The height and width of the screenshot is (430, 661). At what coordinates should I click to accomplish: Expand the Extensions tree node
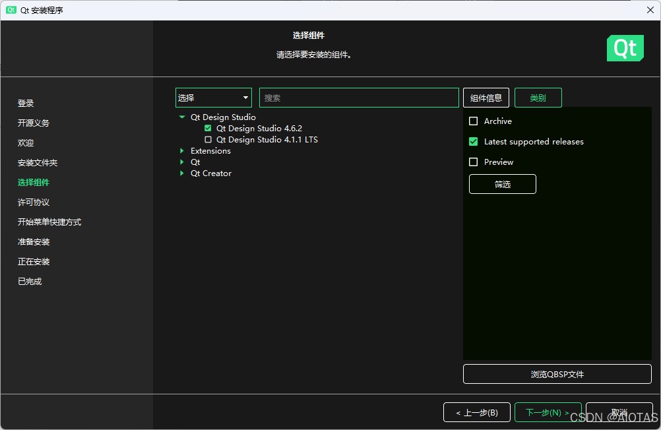point(181,151)
